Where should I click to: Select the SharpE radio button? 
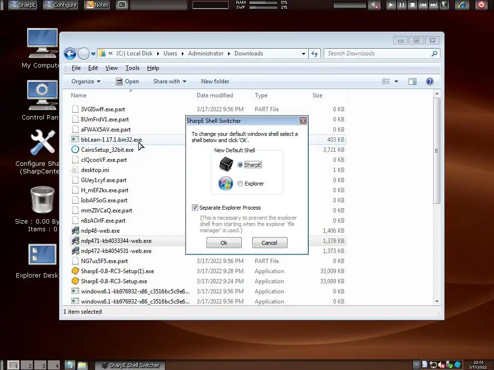[x=240, y=165]
